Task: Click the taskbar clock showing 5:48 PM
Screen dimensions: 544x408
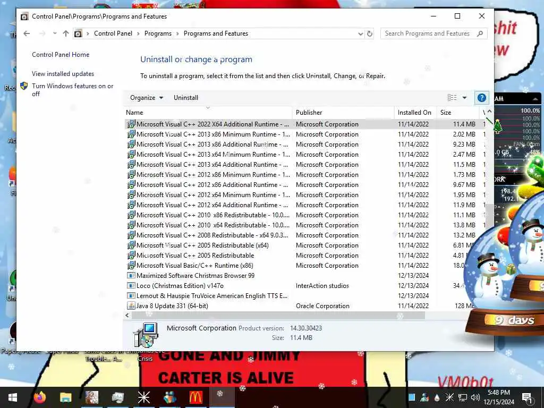Action: [498, 397]
